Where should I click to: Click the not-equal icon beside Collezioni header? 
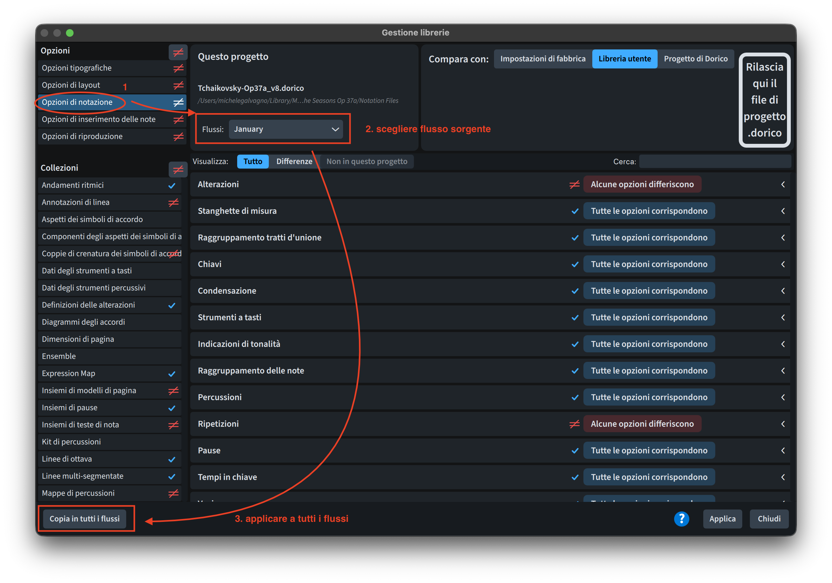click(178, 170)
